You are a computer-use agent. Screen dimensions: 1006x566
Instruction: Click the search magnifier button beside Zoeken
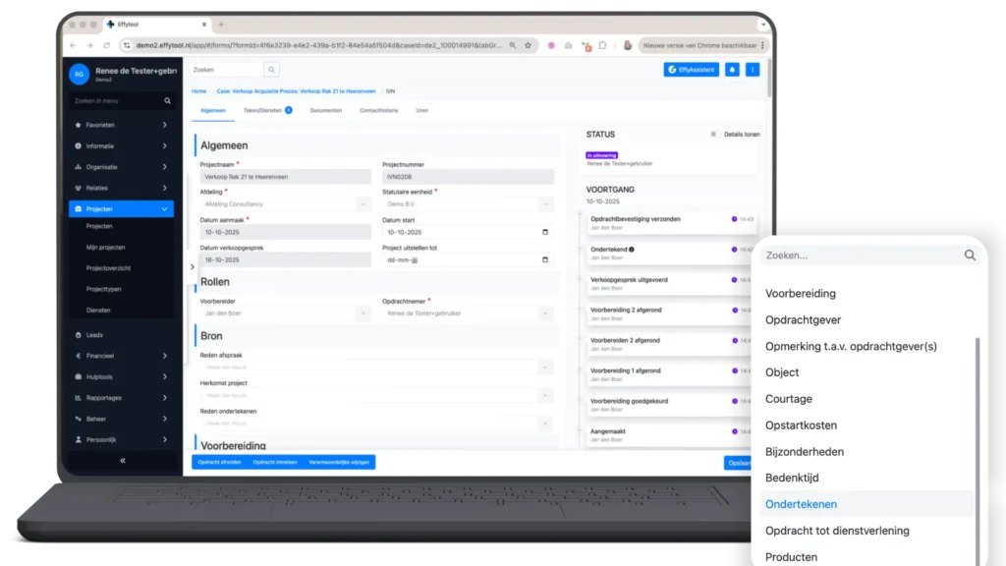(271, 70)
